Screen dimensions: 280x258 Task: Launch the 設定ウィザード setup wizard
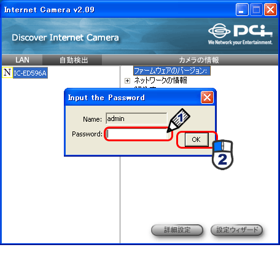coord(236,230)
